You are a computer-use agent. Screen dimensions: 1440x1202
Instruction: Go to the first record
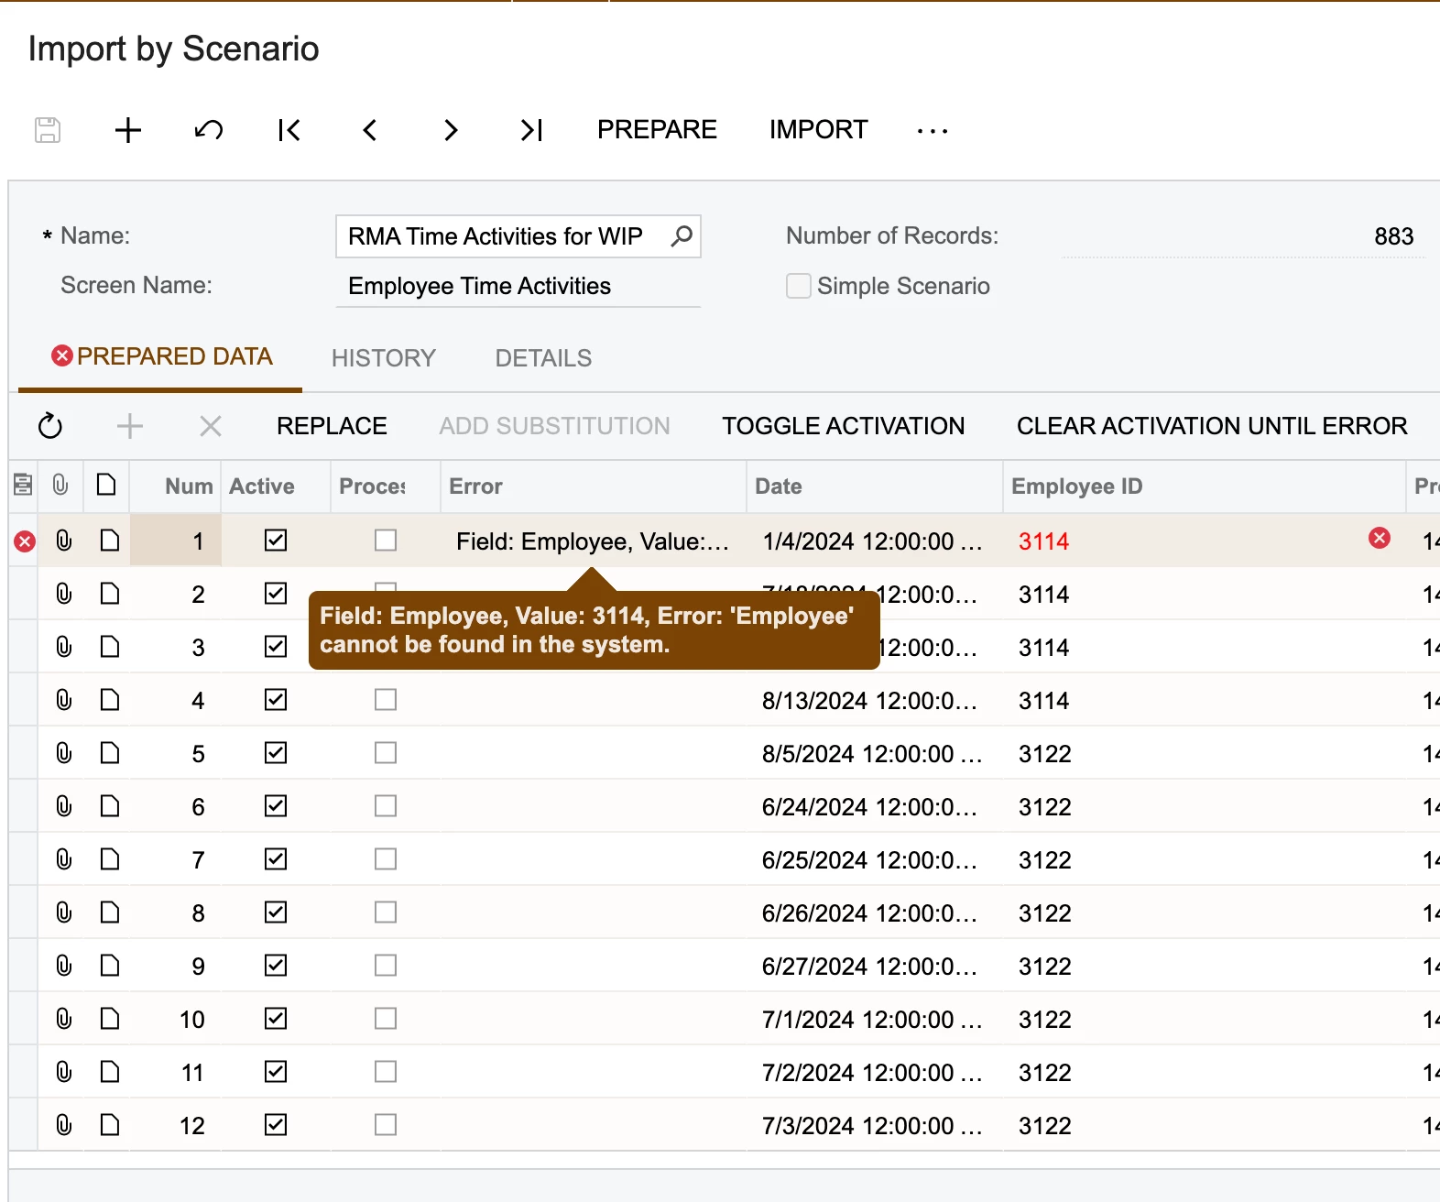click(x=289, y=130)
